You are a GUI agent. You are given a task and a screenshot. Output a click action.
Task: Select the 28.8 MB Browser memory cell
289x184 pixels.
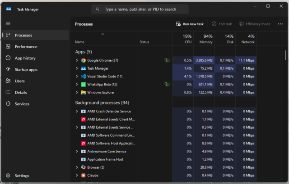tap(204, 167)
